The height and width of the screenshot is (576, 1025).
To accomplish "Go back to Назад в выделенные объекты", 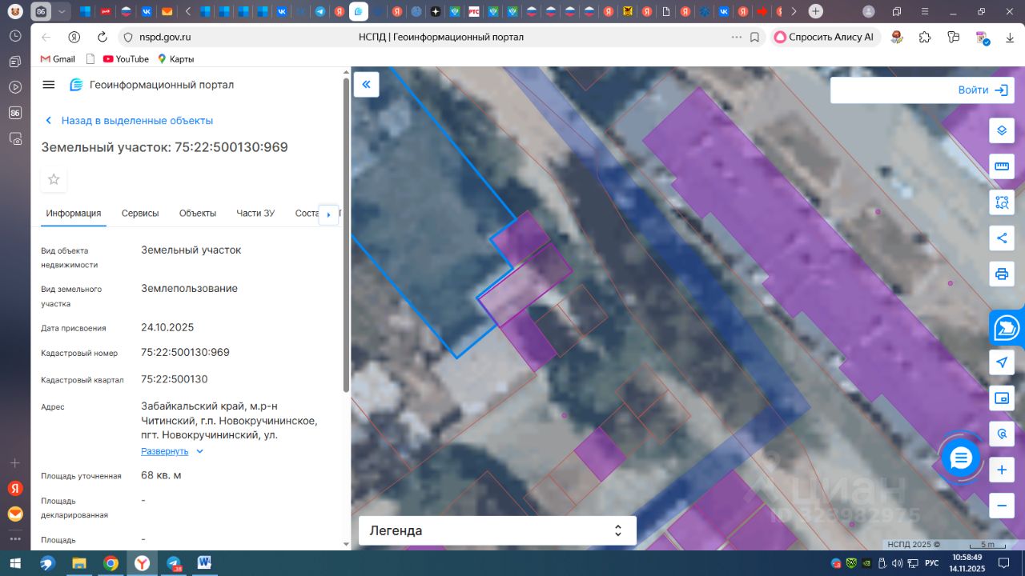I will point(128,121).
